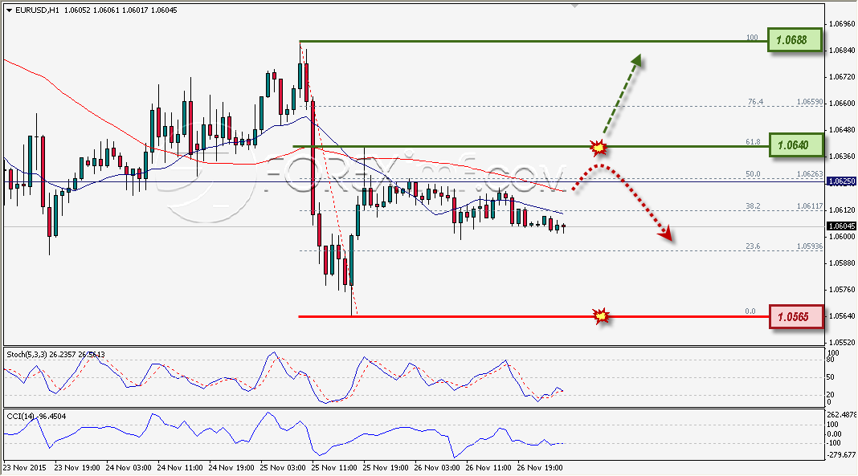Click the green dashed upward arrow head

coord(635,61)
